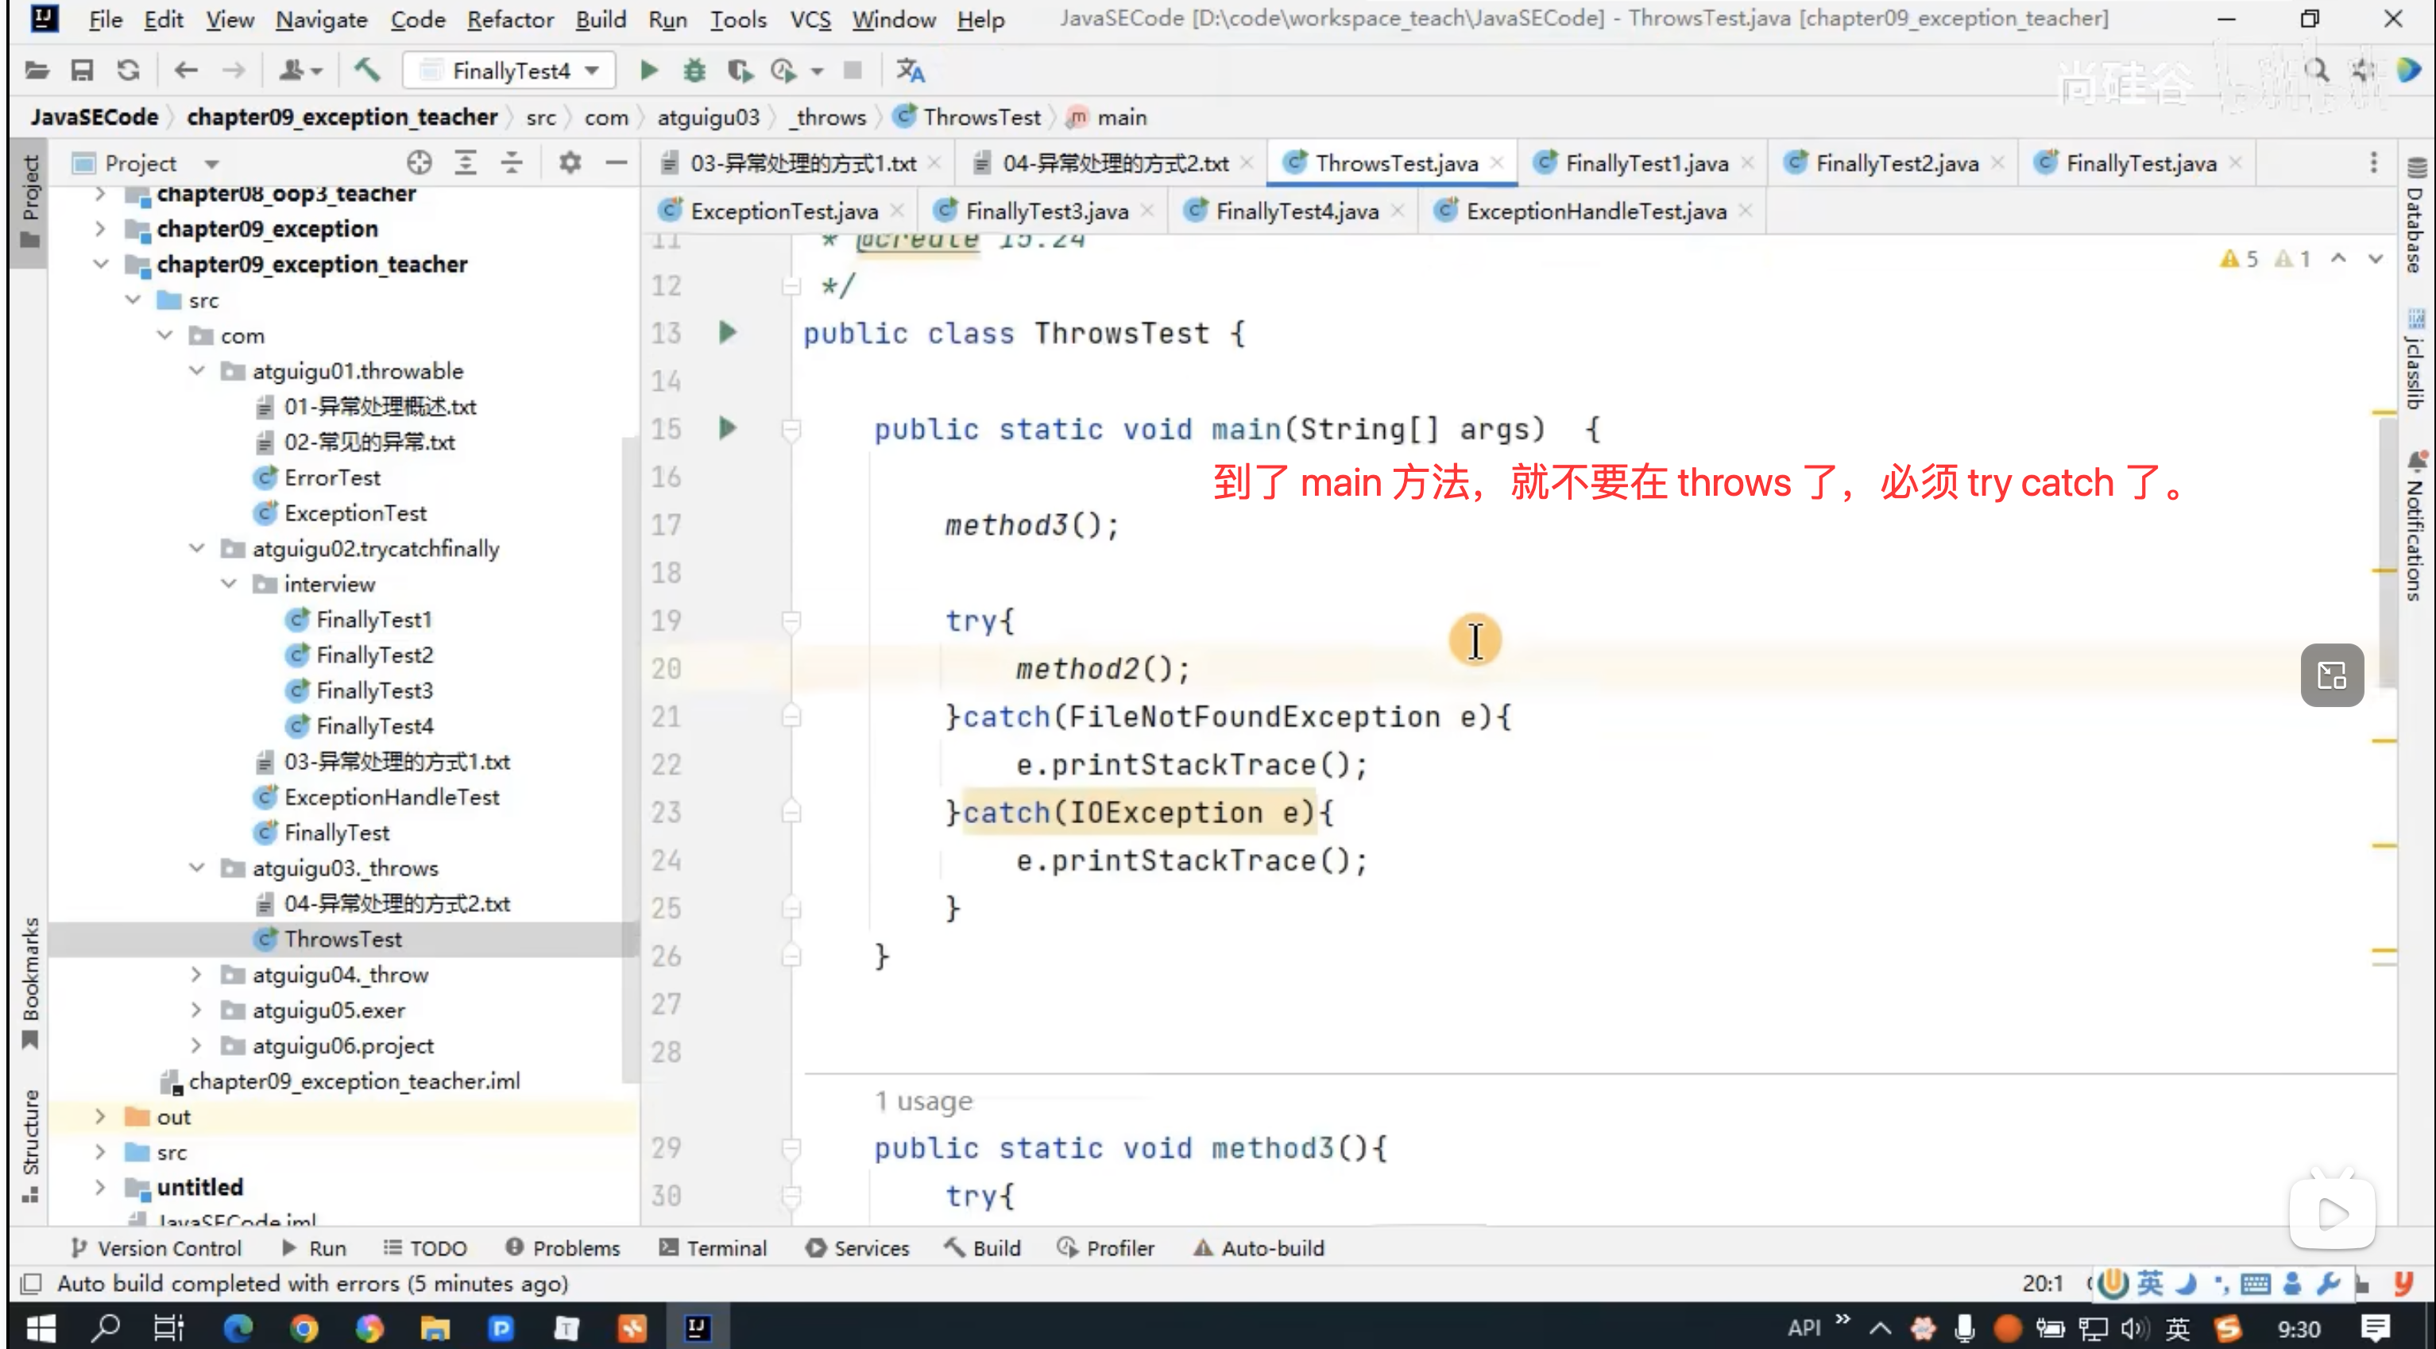Toggle fold marker on try block line 19
Image resolution: width=2436 pixels, height=1349 pixels.
(x=791, y=620)
